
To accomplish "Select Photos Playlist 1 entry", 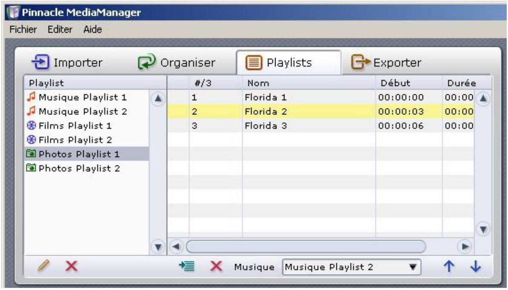I will pyautogui.click(x=86, y=154).
